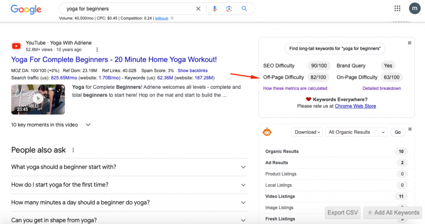
Task: Close the organic results download widget
Action: 410,129
